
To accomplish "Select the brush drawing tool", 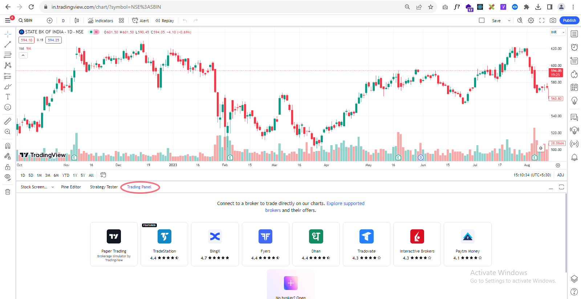I will coord(8,86).
